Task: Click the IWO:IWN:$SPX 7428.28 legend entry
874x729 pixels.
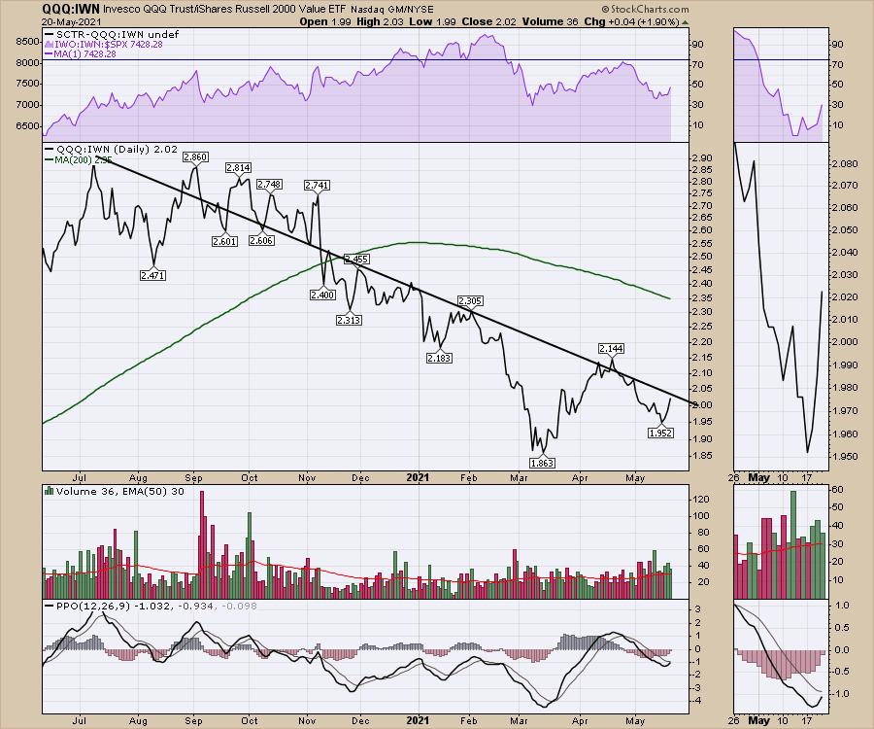Action: tap(103, 45)
